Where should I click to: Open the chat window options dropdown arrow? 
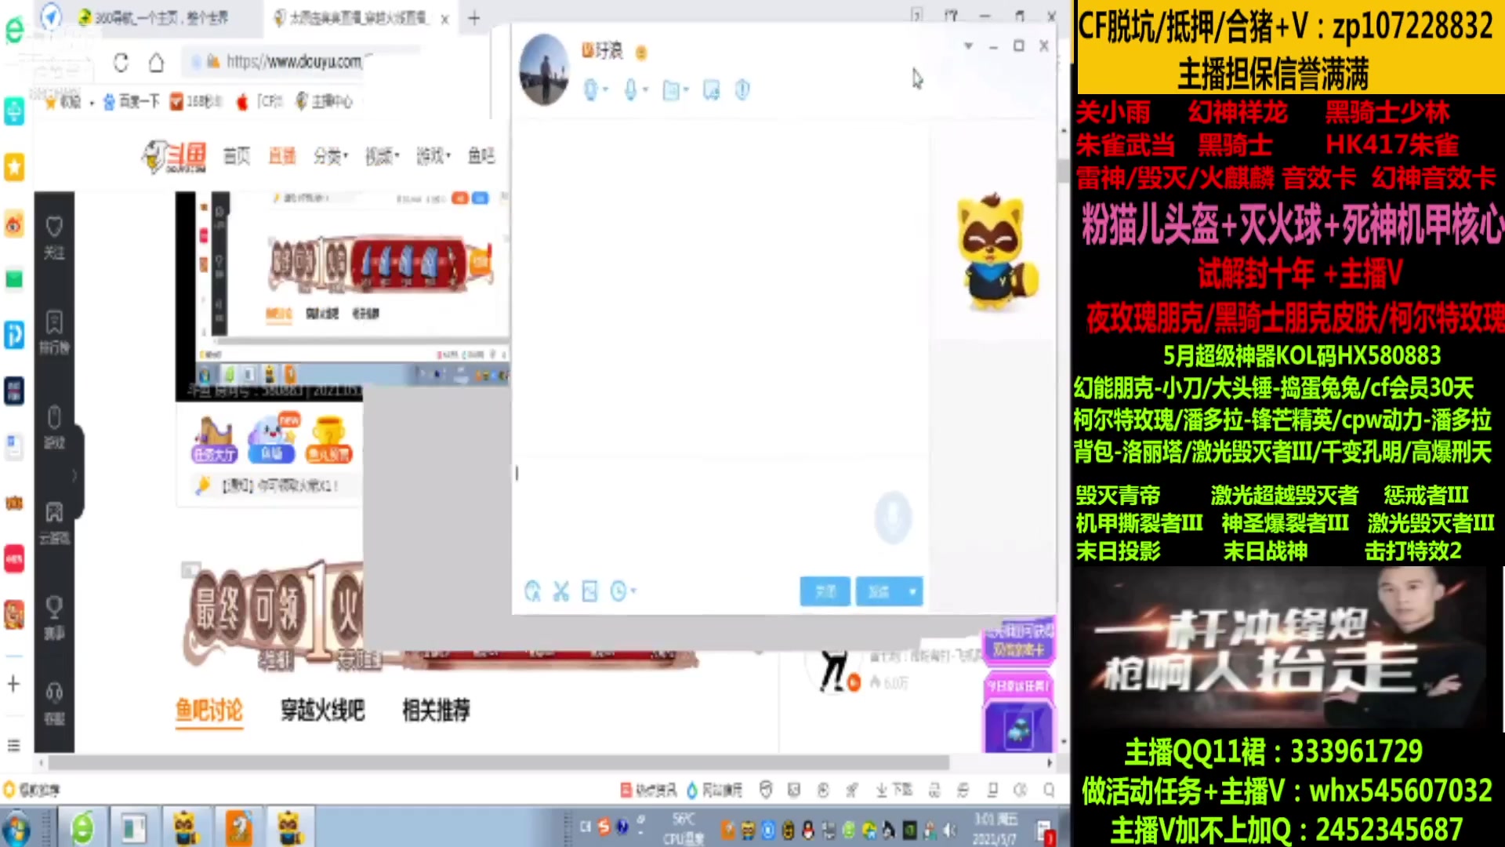(968, 46)
